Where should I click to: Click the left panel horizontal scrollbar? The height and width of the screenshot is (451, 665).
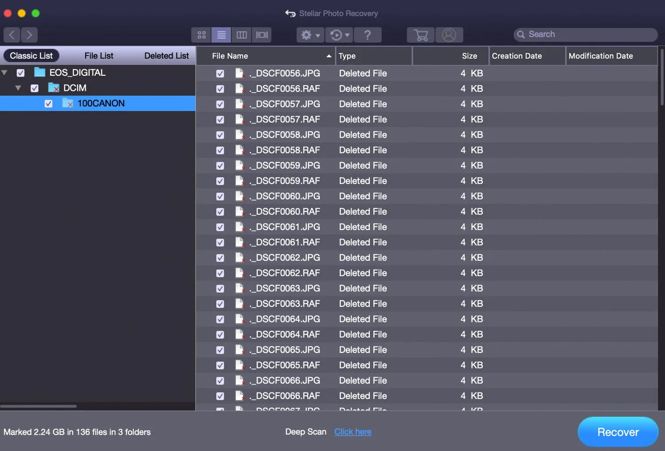click(x=39, y=406)
